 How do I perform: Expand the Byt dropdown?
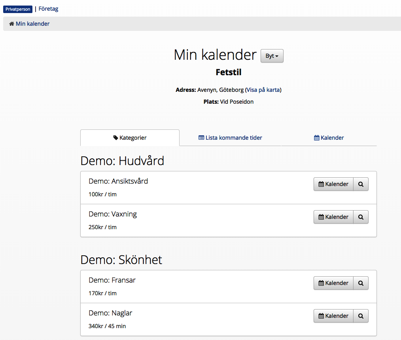(272, 56)
